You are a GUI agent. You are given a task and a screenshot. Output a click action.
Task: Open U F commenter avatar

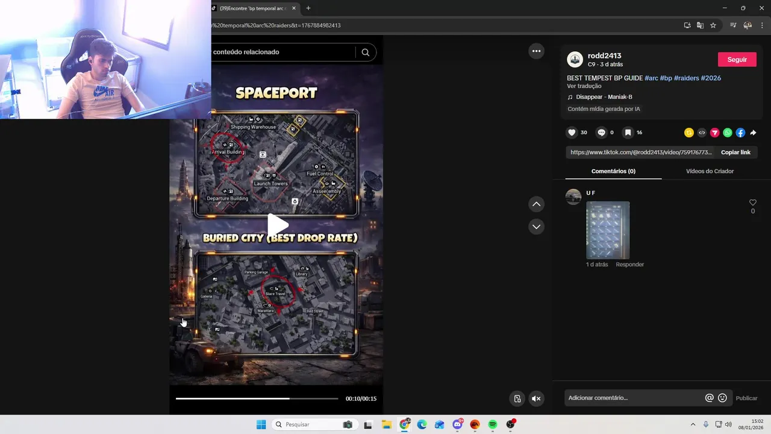[573, 197]
